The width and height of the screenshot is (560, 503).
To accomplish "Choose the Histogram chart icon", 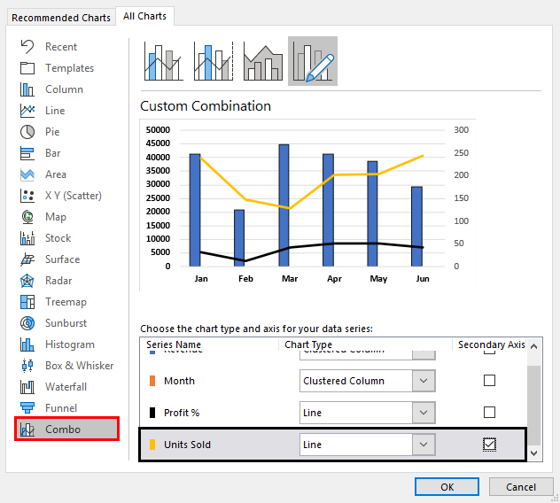I will [27, 344].
